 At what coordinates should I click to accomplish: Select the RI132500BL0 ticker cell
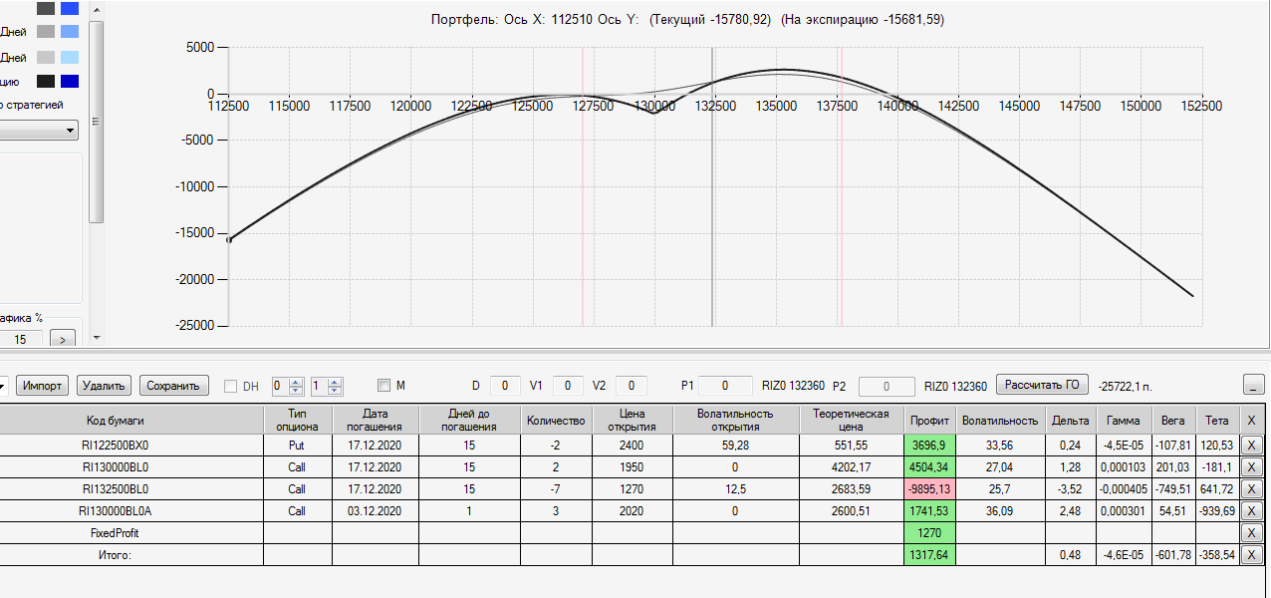[129, 489]
